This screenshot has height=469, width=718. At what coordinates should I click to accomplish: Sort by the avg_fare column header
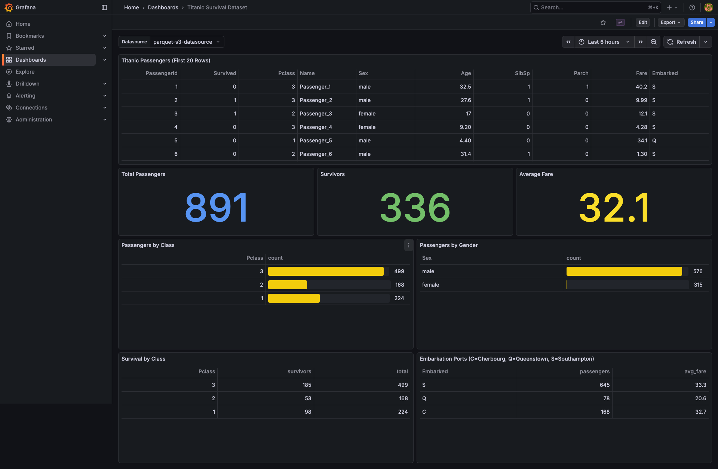(x=695, y=371)
